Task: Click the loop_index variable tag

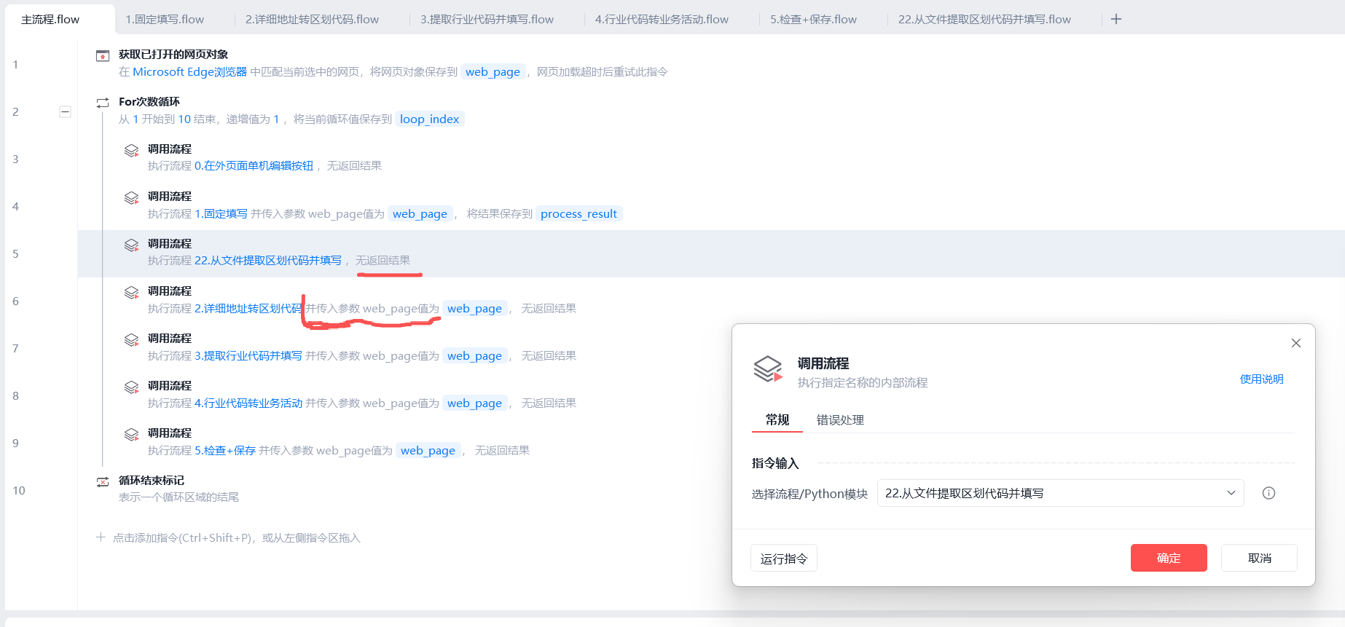Action: [x=429, y=119]
